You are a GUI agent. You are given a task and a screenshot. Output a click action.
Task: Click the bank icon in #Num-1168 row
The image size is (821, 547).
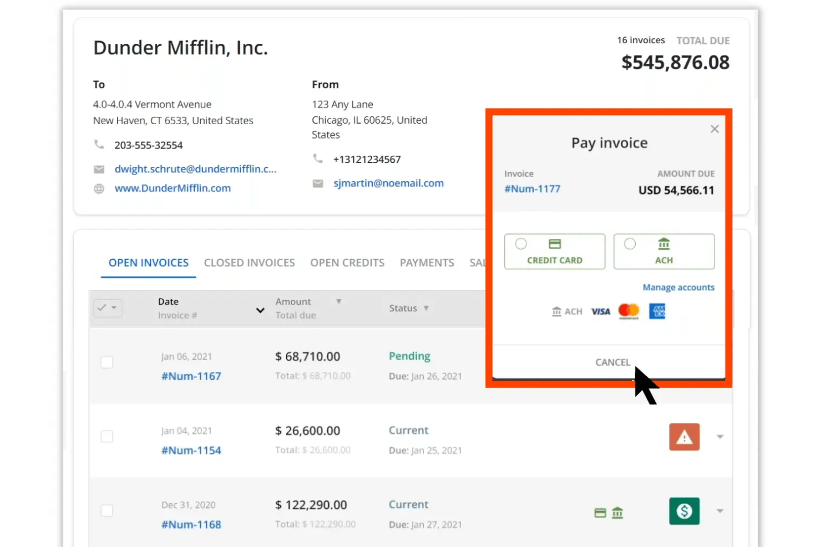point(617,513)
